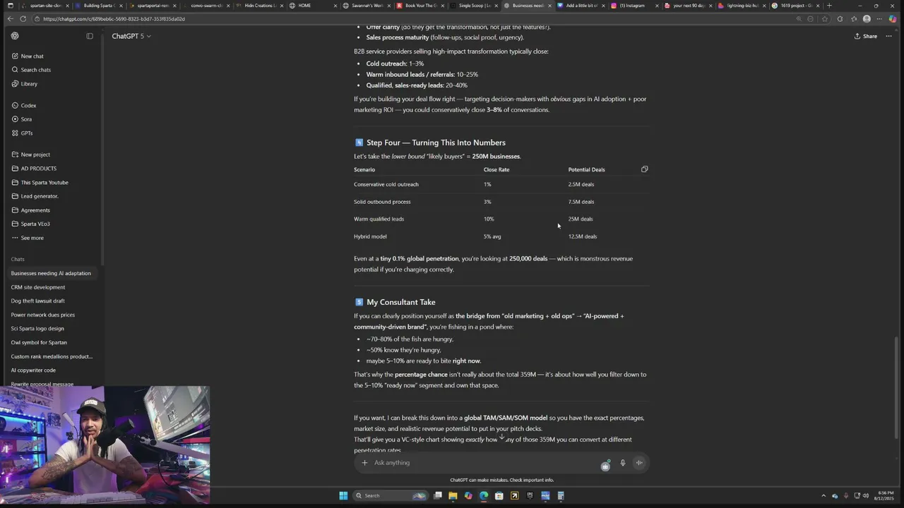The image size is (904, 508).
Task: Open File Explorer from the taskbar
Action: (x=453, y=496)
